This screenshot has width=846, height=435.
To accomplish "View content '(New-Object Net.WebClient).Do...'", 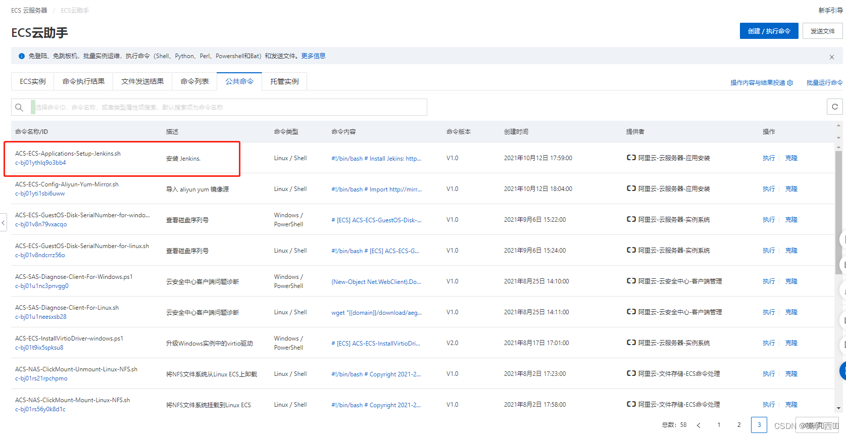I will 376,282.
